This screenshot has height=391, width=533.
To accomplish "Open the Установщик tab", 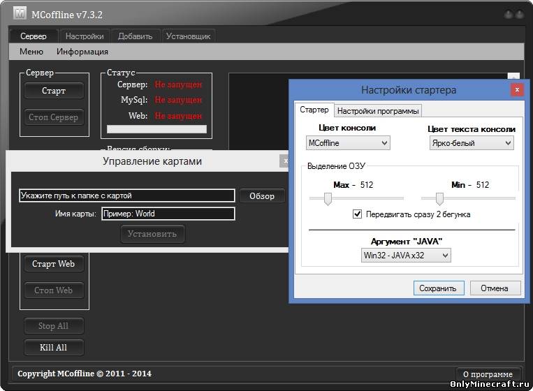I will point(189,36).
